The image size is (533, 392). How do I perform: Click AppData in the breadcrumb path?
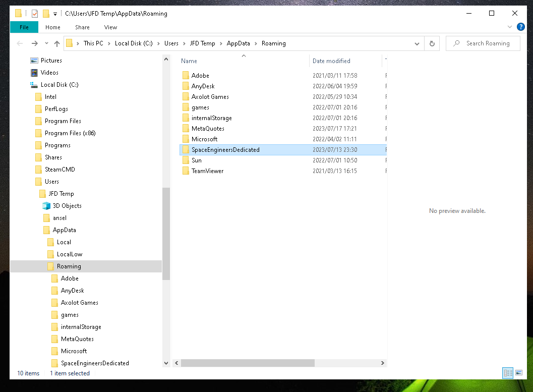tap(238, 43)
